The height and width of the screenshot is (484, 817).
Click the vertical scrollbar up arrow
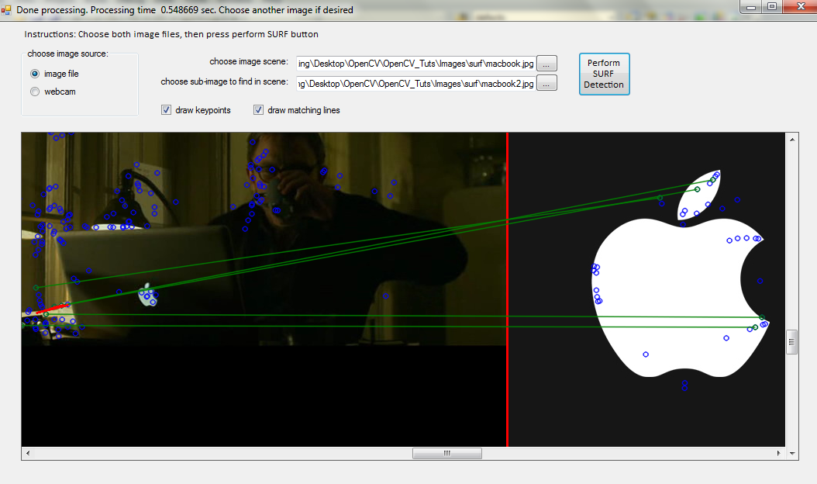[x=791, y=139]
